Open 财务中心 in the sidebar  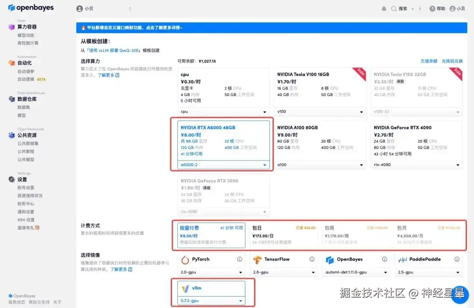[x=26, y=204]
